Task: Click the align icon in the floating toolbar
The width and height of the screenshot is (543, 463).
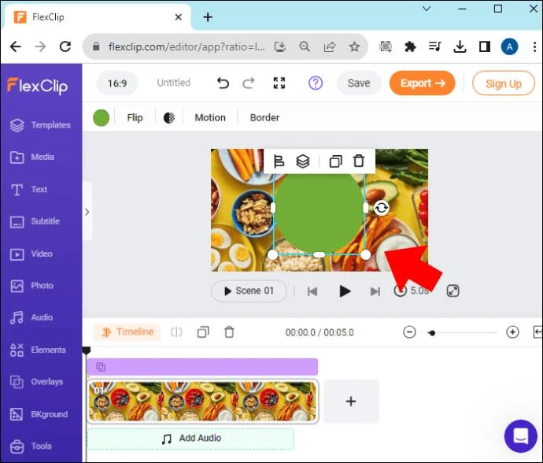Action: [279, 161]
